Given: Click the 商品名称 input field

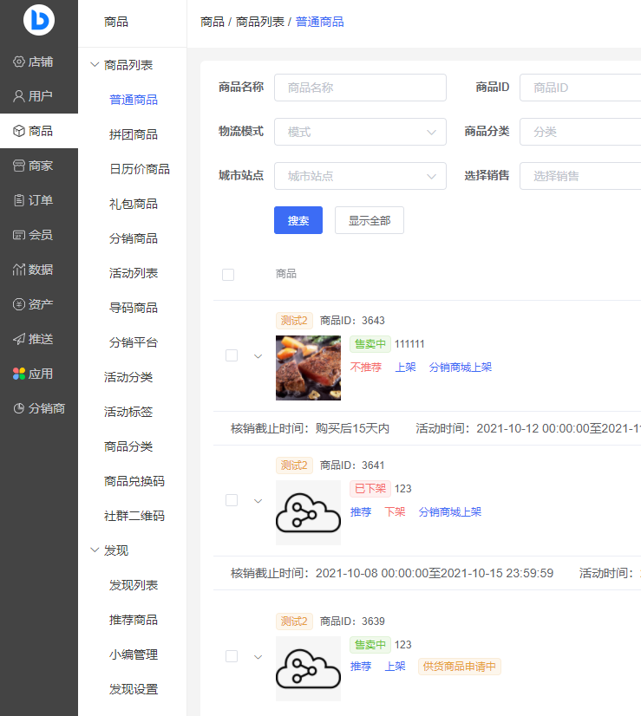Looking at the screenshot, I should tap(360, 88).
